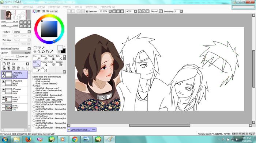Choose the Point/Segment delete option

pos(34,98)
